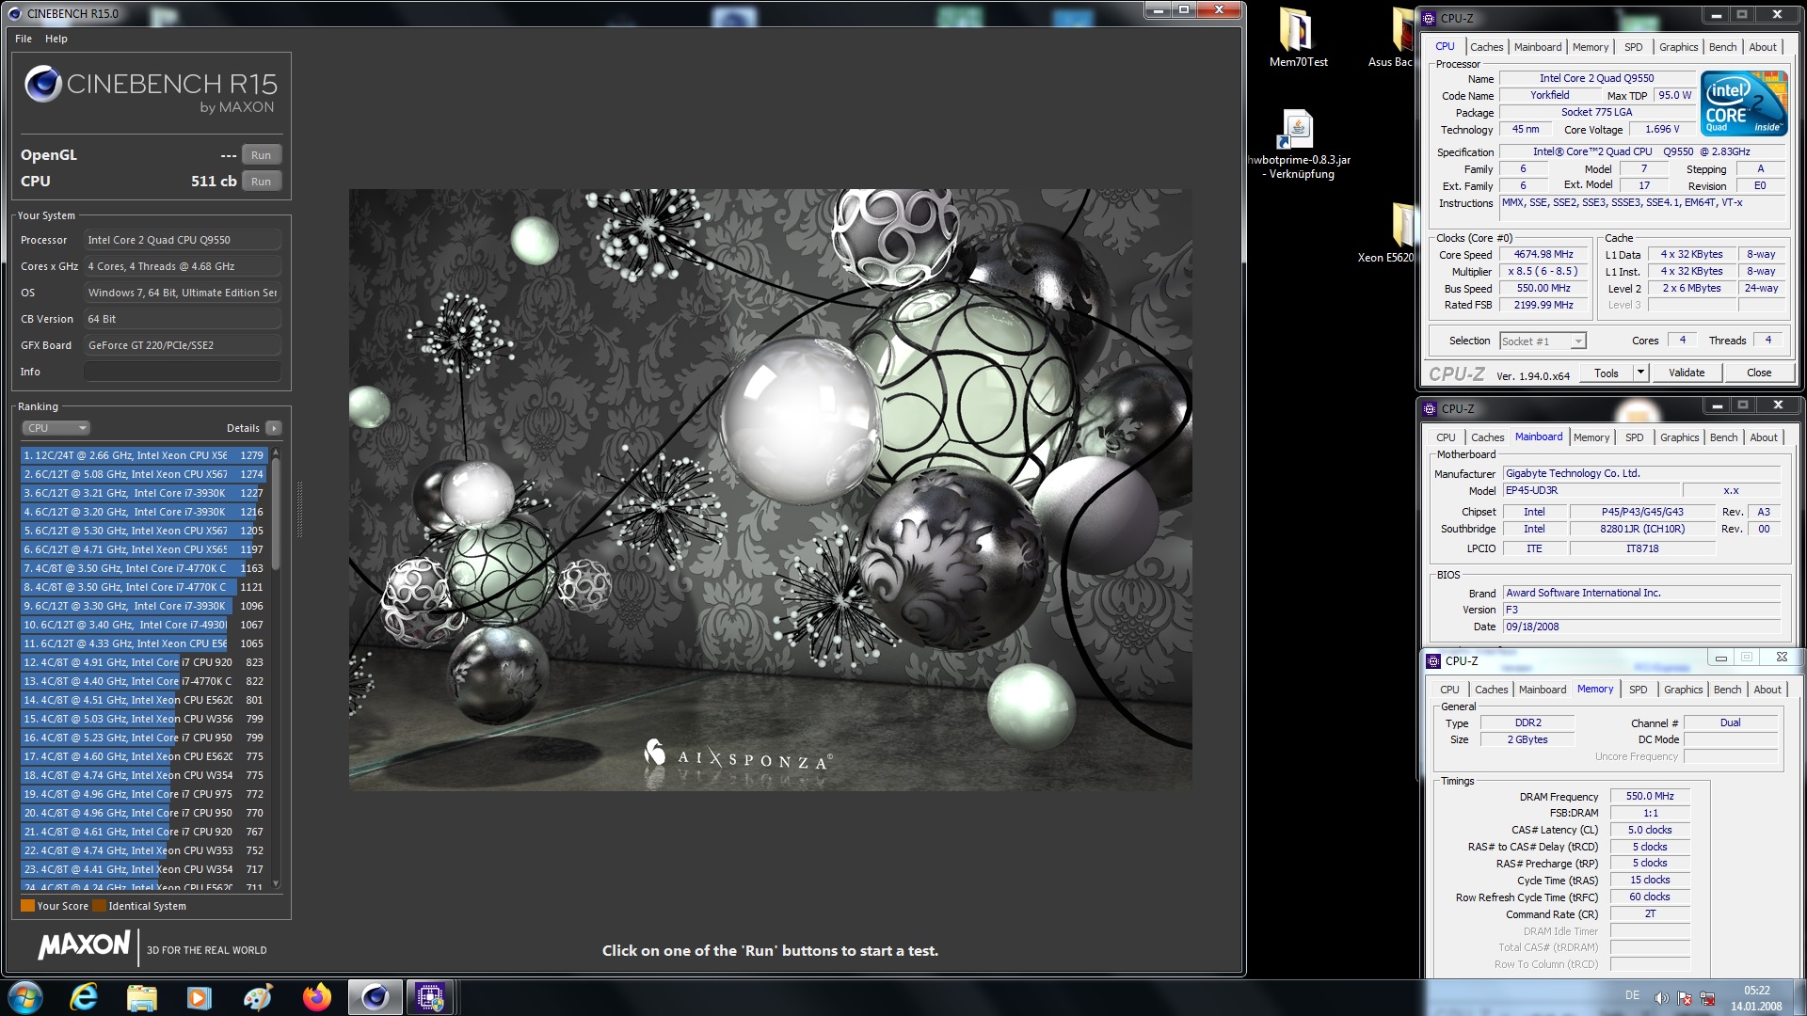The height and width of the screenshot is (1016, 1807).
Task: Click the Cinebench title bar app icon
Action: click(14, 13)
